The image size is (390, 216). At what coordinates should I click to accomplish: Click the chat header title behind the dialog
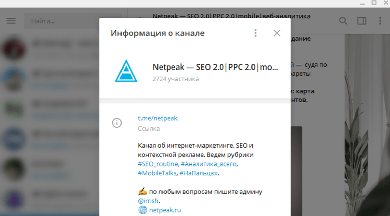click(x=231, y=16)
